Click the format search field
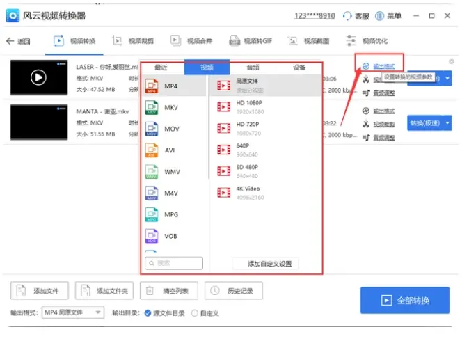 pyautogui.click(x=174, y=263)
